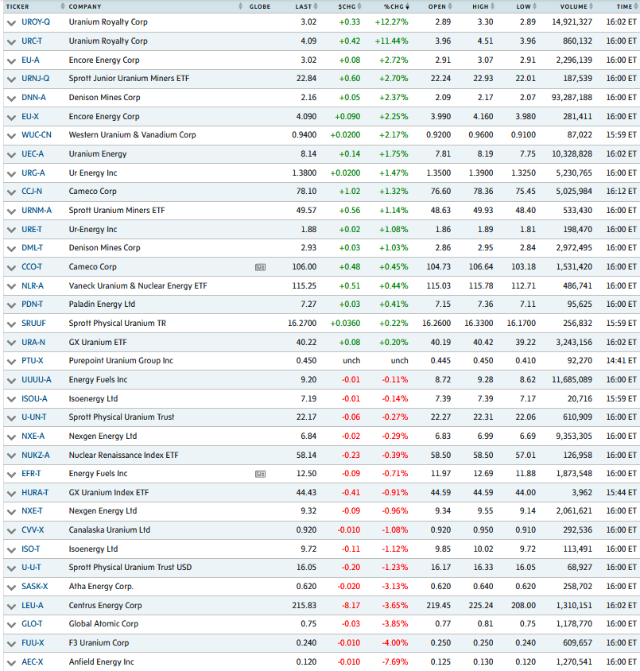The image size is (640, 671).
Task: Expand the AEC-X row chevron
Action: (x=12, y=663)
